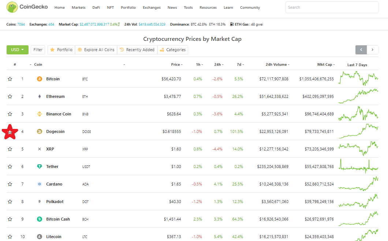Toggle the favorite star for Ethereum
The height and width of the screenshot is (241, 388).
point(10,96)
